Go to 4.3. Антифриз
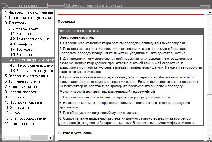The image size is (212, 142). (21, 44)
